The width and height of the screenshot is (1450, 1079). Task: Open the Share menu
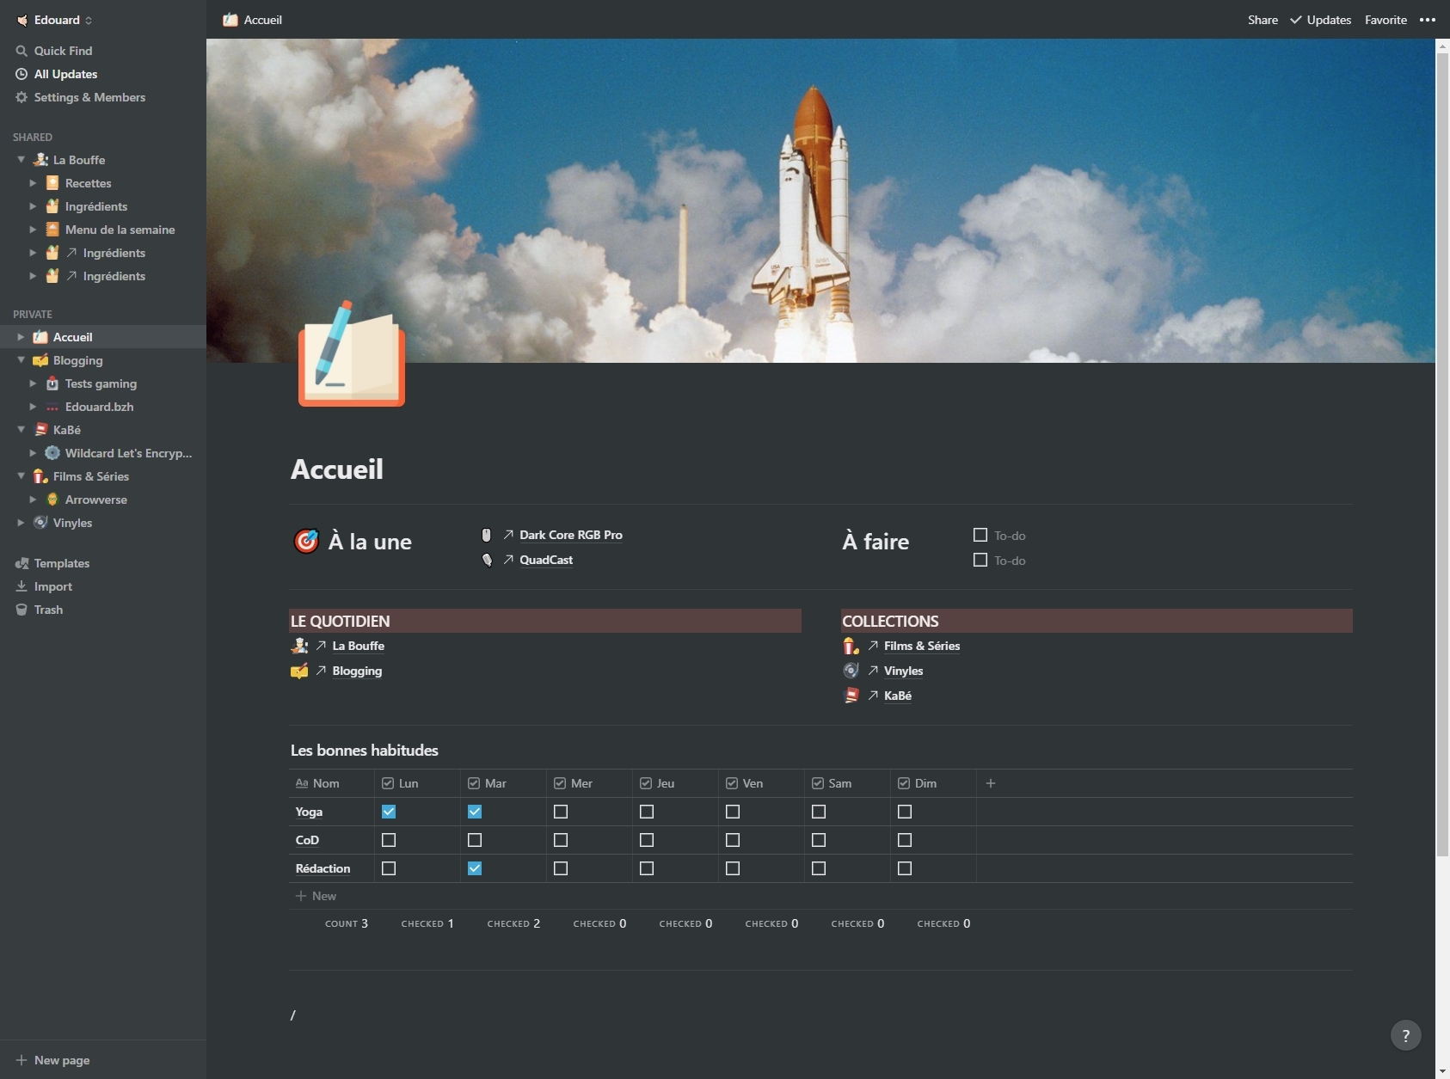click(1263, 20)
